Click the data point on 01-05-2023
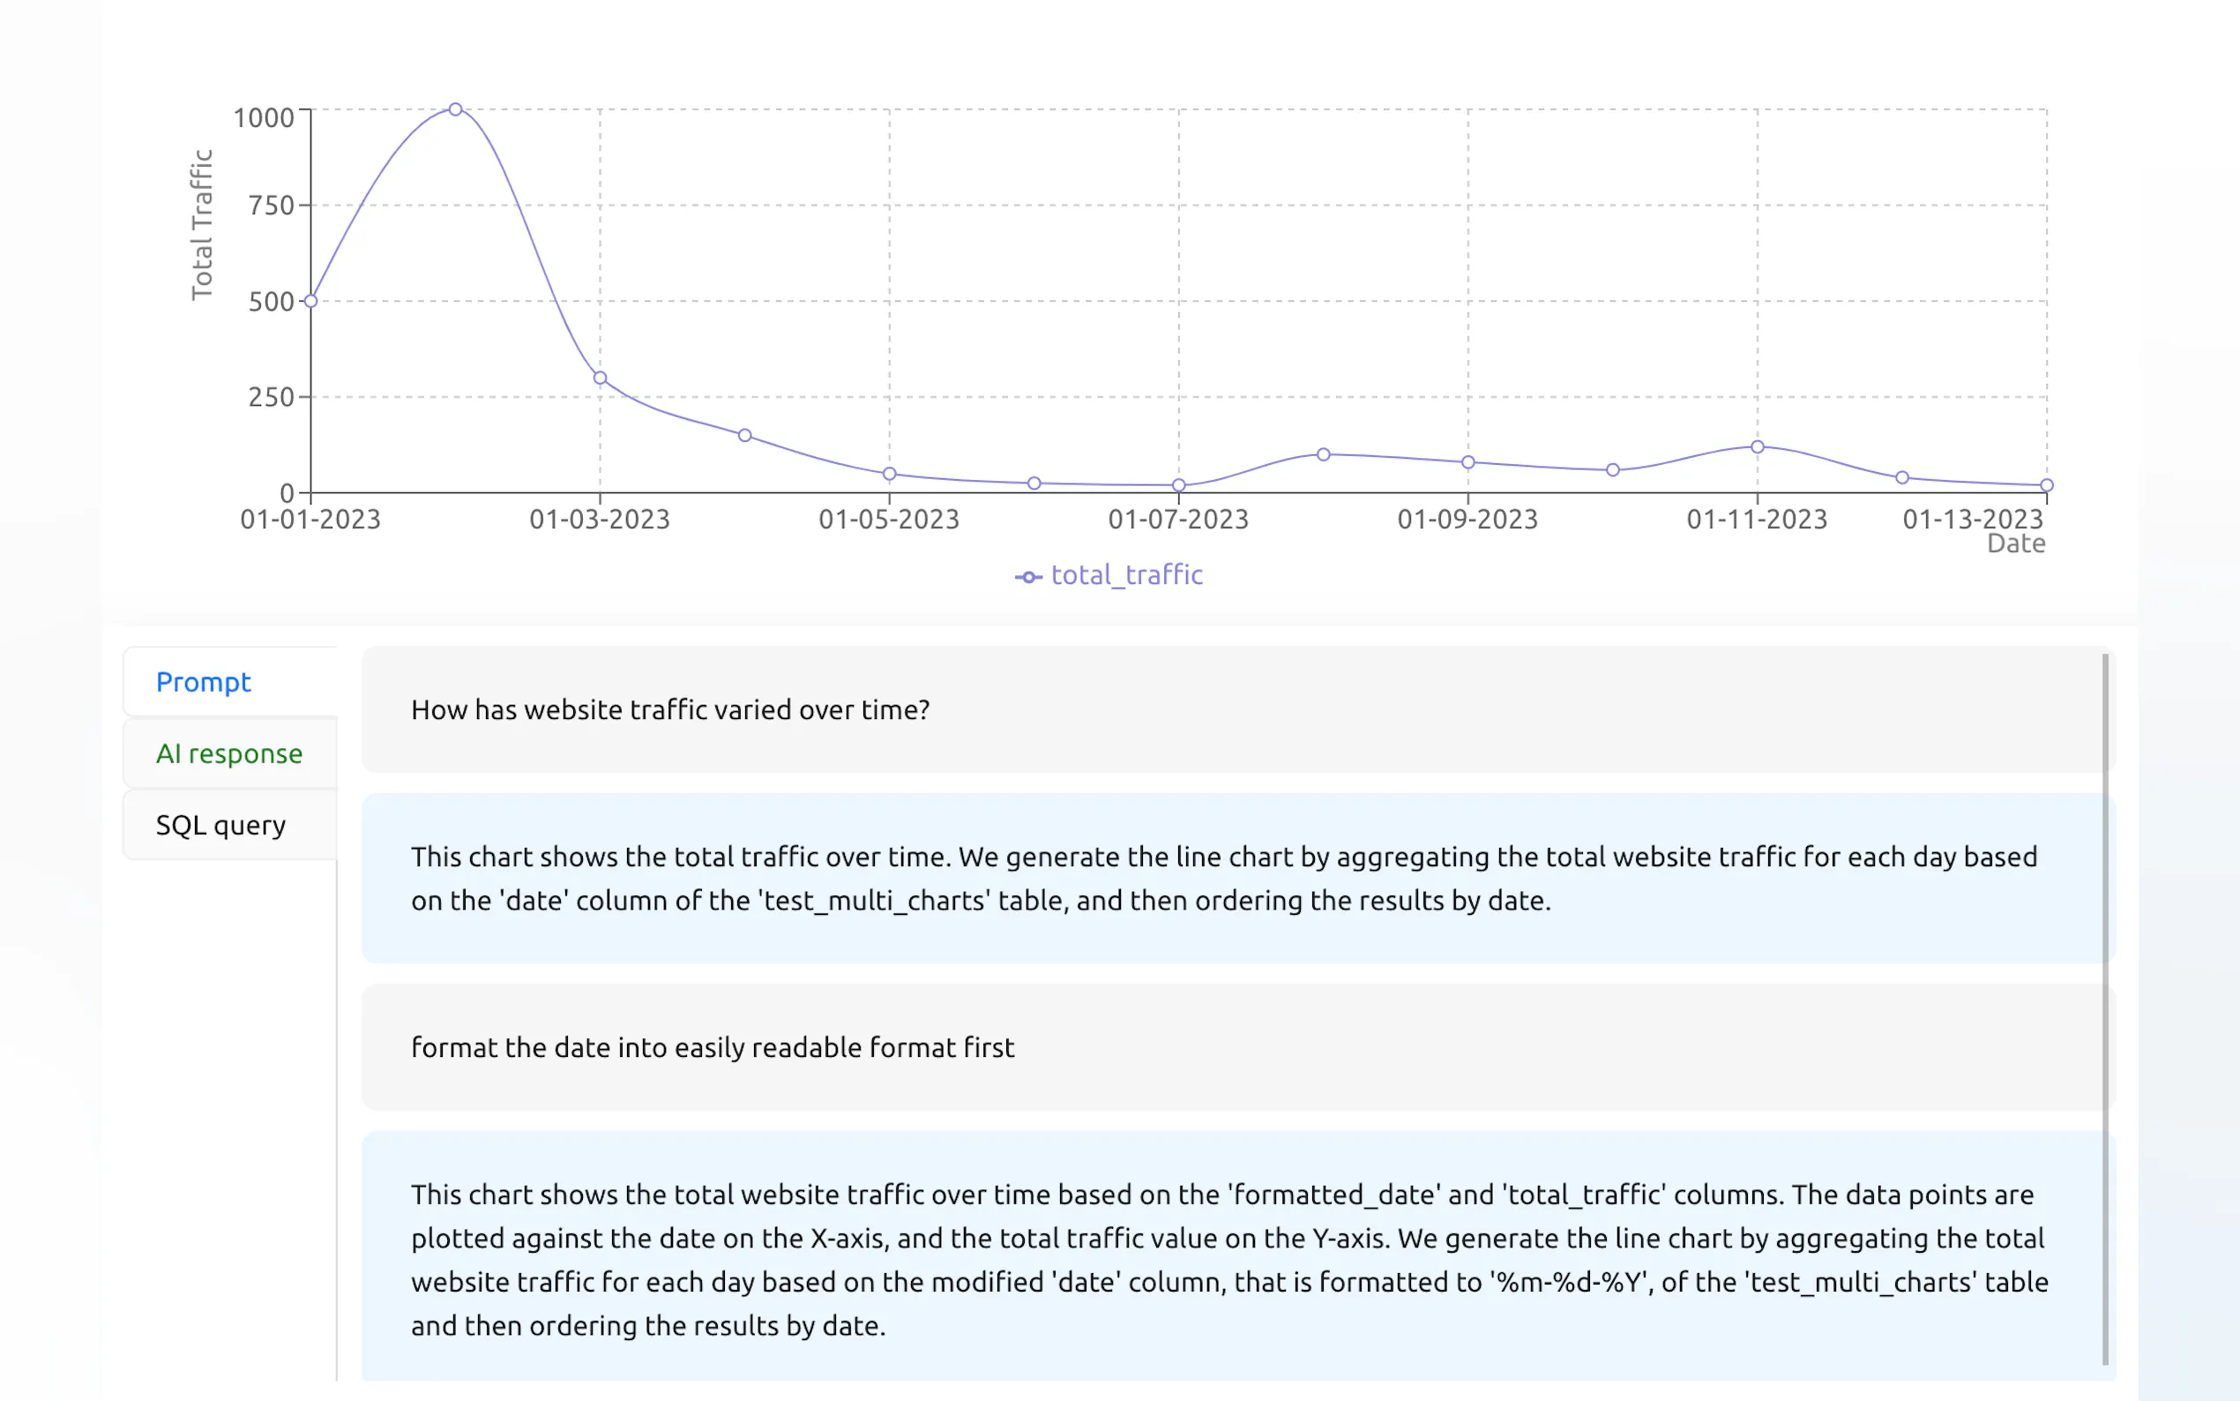The image size is (2240, 1401). [890, 475]
